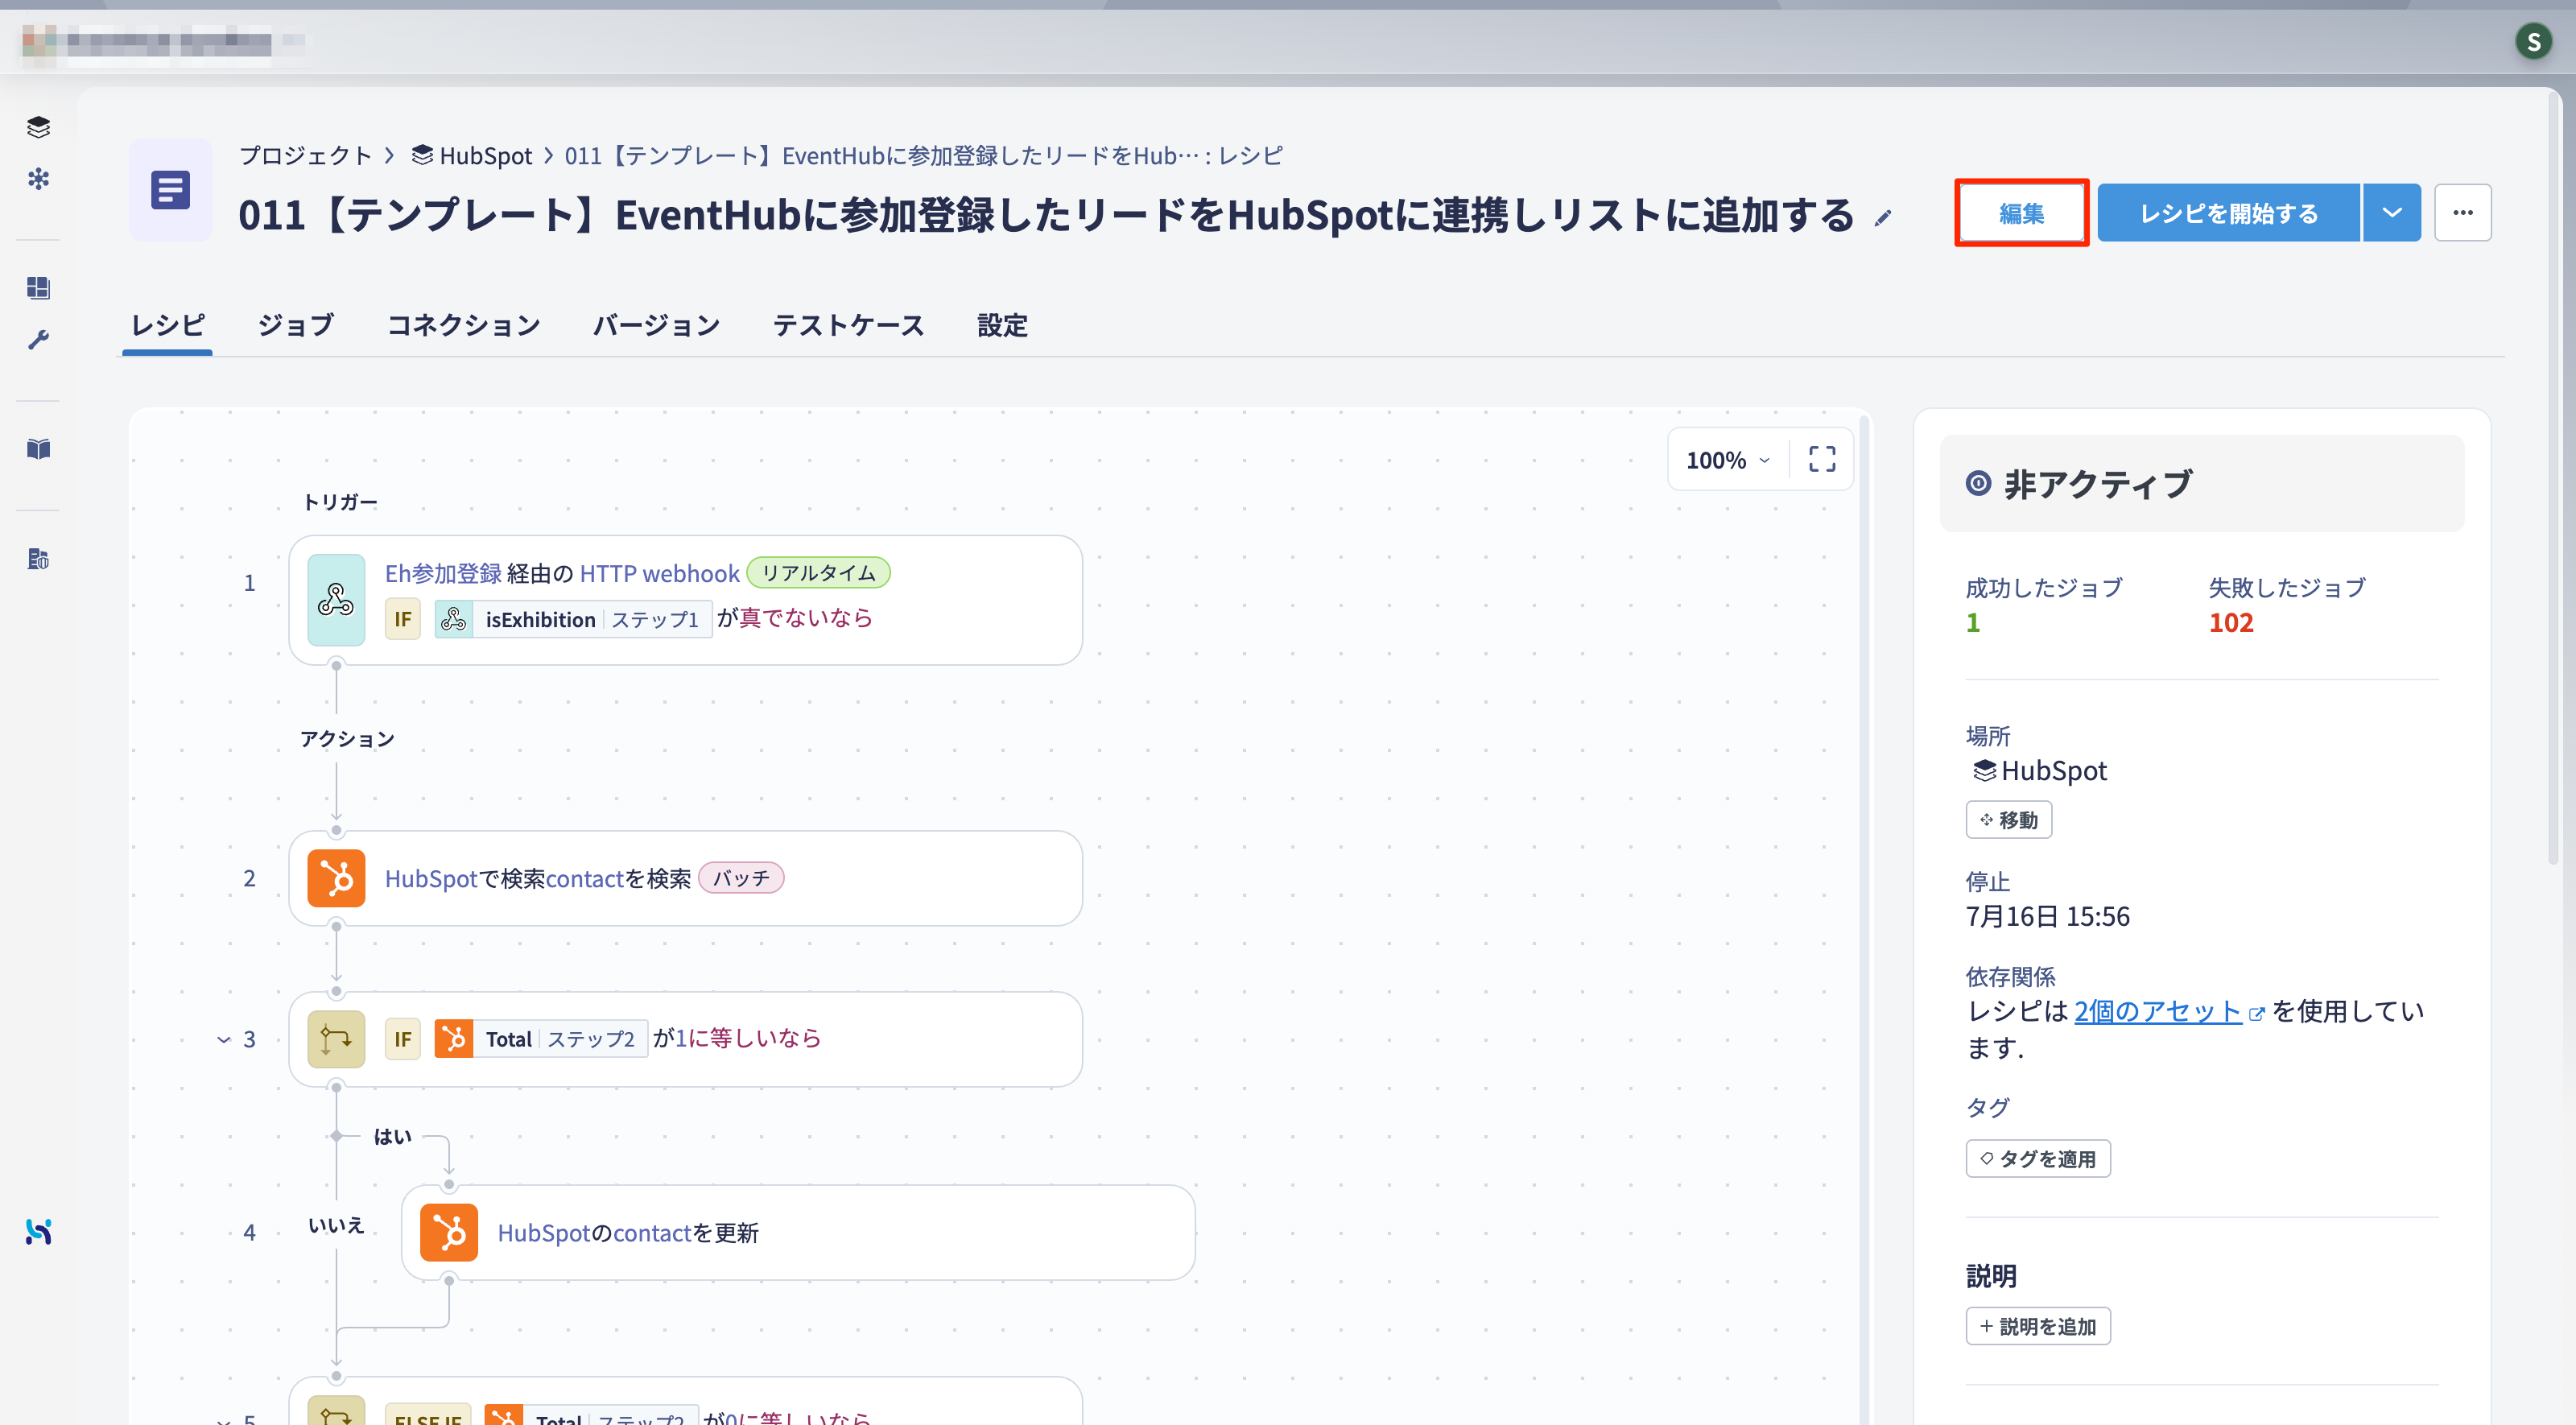
Task: Click the HubSpot folder icon in breadcrumb
Action: 422,155
